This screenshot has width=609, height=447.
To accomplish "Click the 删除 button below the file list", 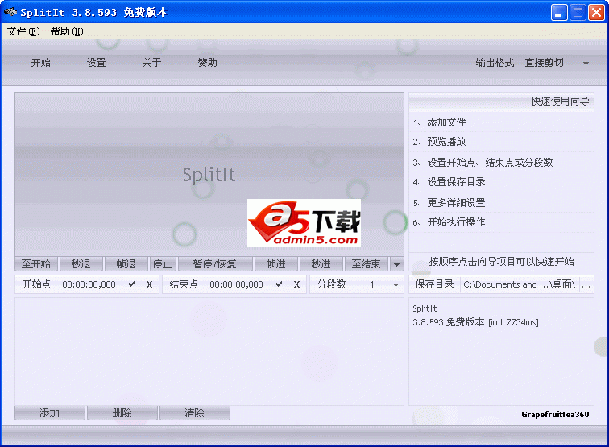I will [x=122, y=413].
